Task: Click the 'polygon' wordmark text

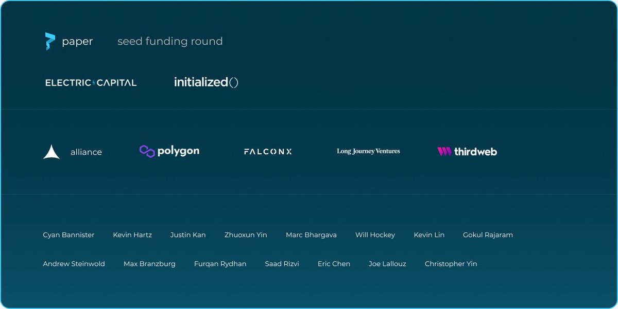Action: pyautogui.click(x=179, y=152)
